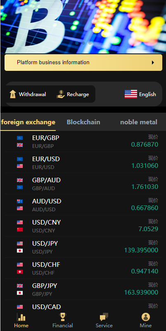Open Financial via trophy icon
The width and height of the screenshot is (166, 331).
tap(62, 317)
